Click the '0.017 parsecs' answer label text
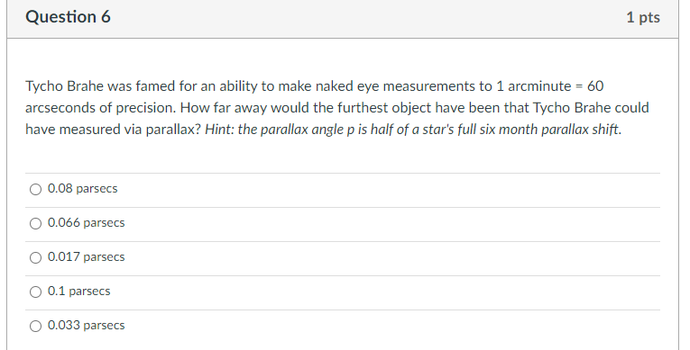Viewport: 690px width, 350px height. tap(87, 257)
